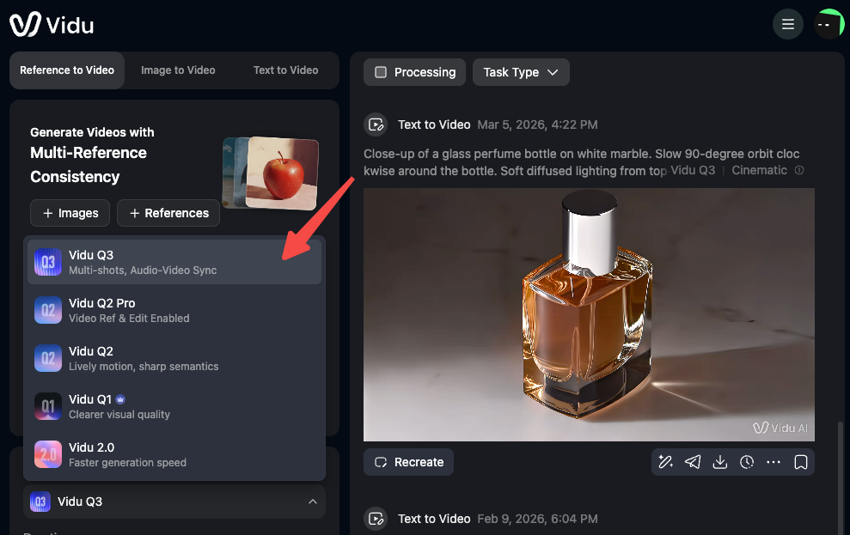The image size is (850, 535).
Task: Click the Mar 5 Text to Video icon
Action: (x=376, y=125)
